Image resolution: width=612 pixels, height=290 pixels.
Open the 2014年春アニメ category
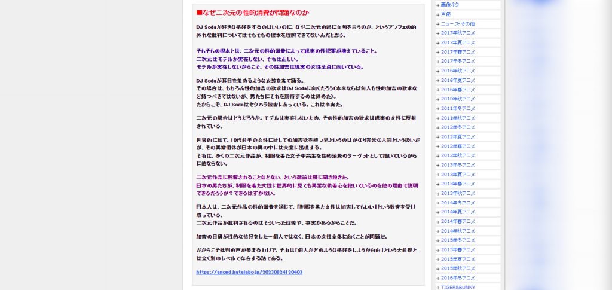click(458, 221)
